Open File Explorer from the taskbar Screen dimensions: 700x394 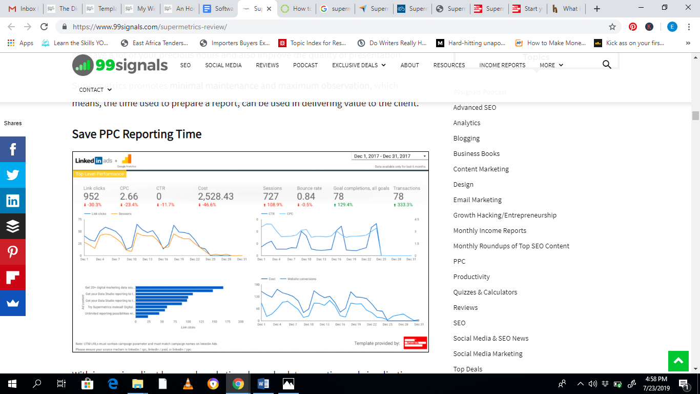[x=137, y=384]
